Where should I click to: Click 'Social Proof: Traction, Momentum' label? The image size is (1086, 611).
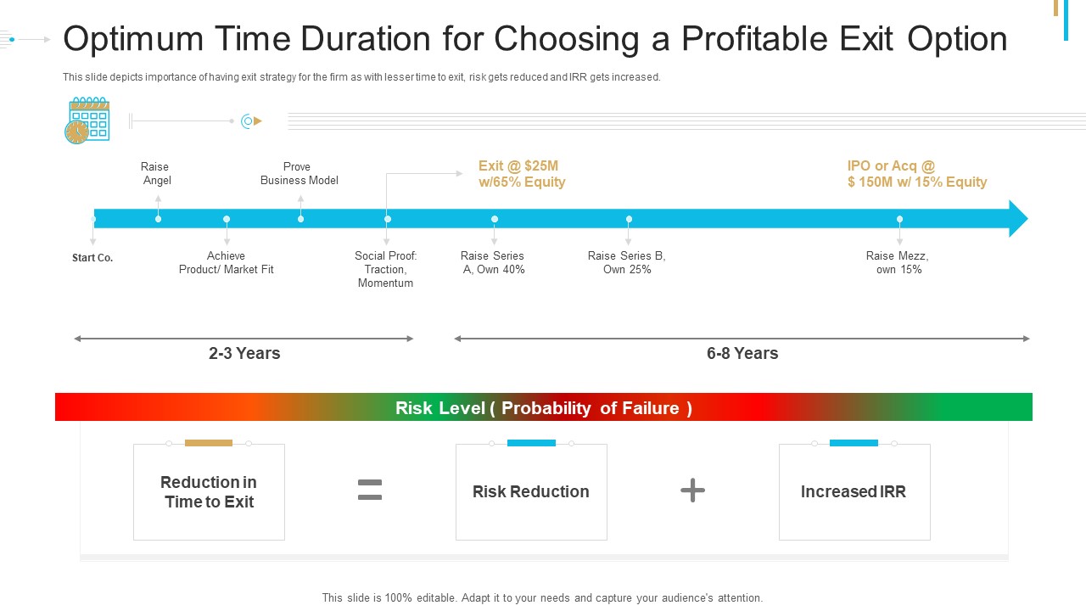[x=386, y=270]
